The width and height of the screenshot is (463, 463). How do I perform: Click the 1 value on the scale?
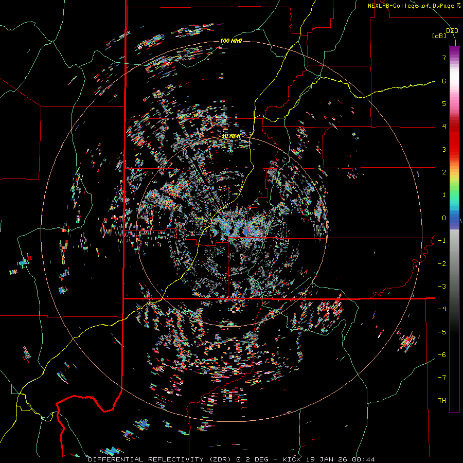point(444,195)
